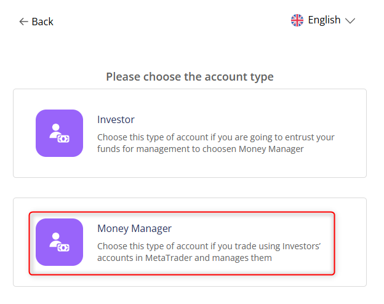This screenshot has height=304, width=384.
Task: Choose the highlighted Money Manager option
Action: (x=182, y=243)
